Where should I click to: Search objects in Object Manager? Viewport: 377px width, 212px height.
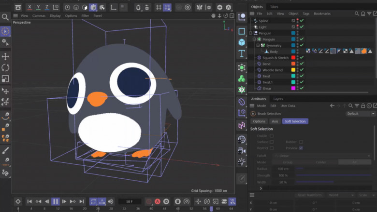pyautogui.click(x=357, y=13)
